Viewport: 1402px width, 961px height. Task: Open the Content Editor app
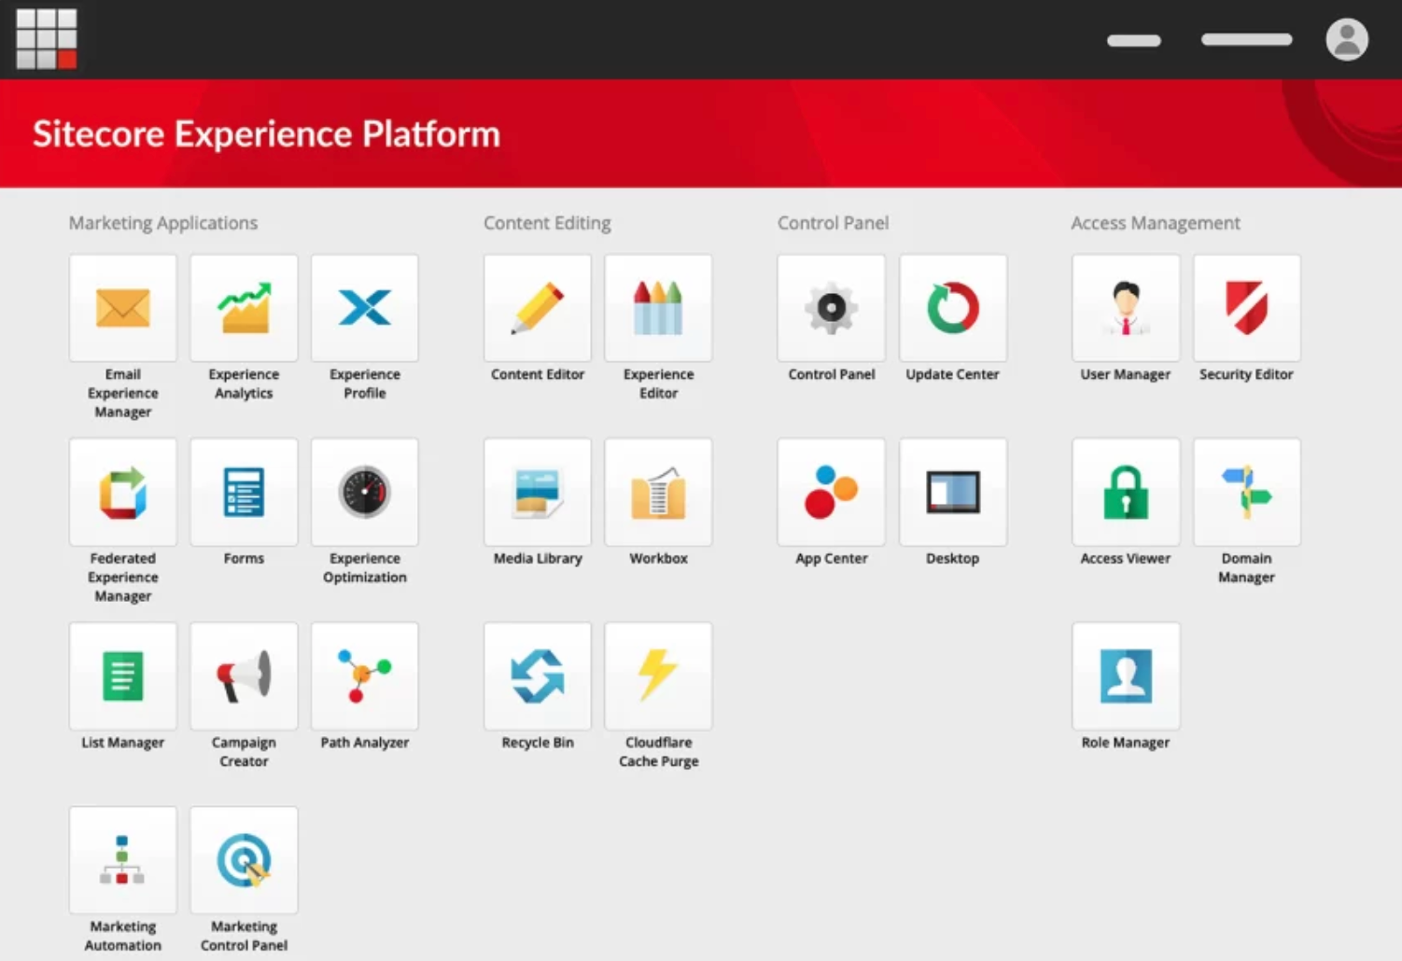coord(538,308)
